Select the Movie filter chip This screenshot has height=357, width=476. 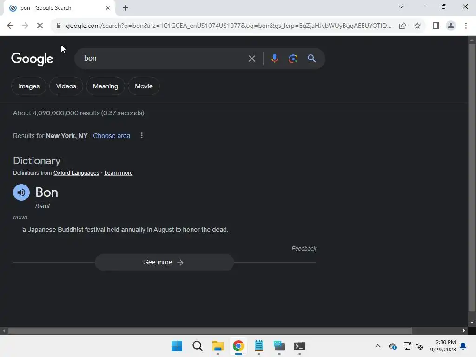(x=144, y=86)
